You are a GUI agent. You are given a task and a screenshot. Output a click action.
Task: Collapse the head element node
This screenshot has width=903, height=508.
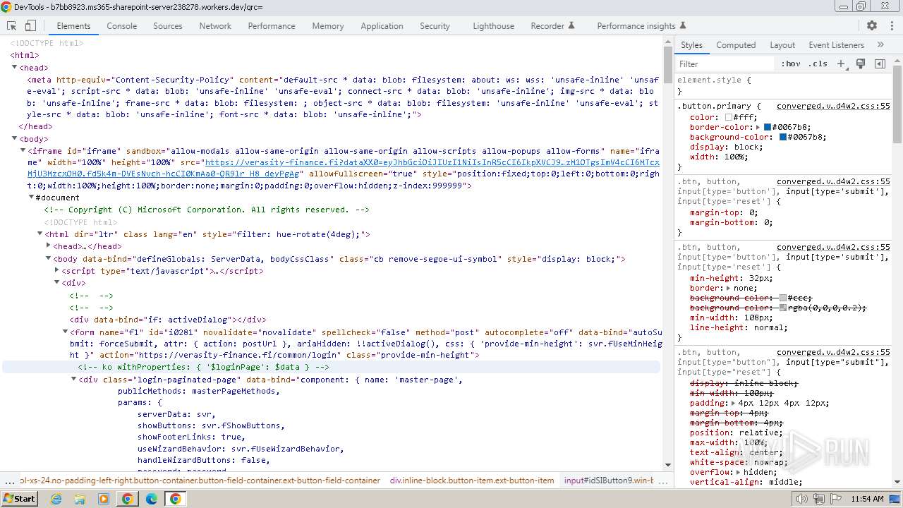point(14,68)
